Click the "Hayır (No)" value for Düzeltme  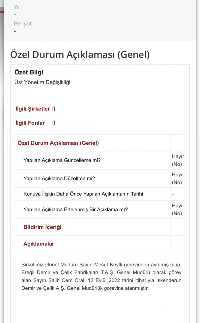[x=178, y=179]
